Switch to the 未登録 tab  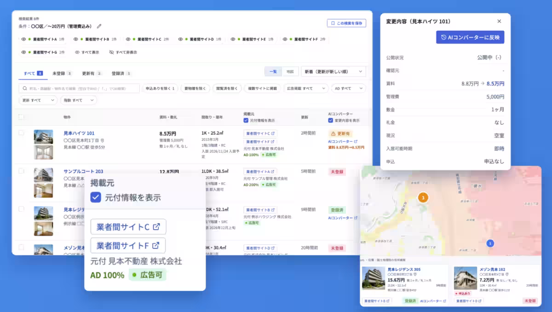point(62,73)
